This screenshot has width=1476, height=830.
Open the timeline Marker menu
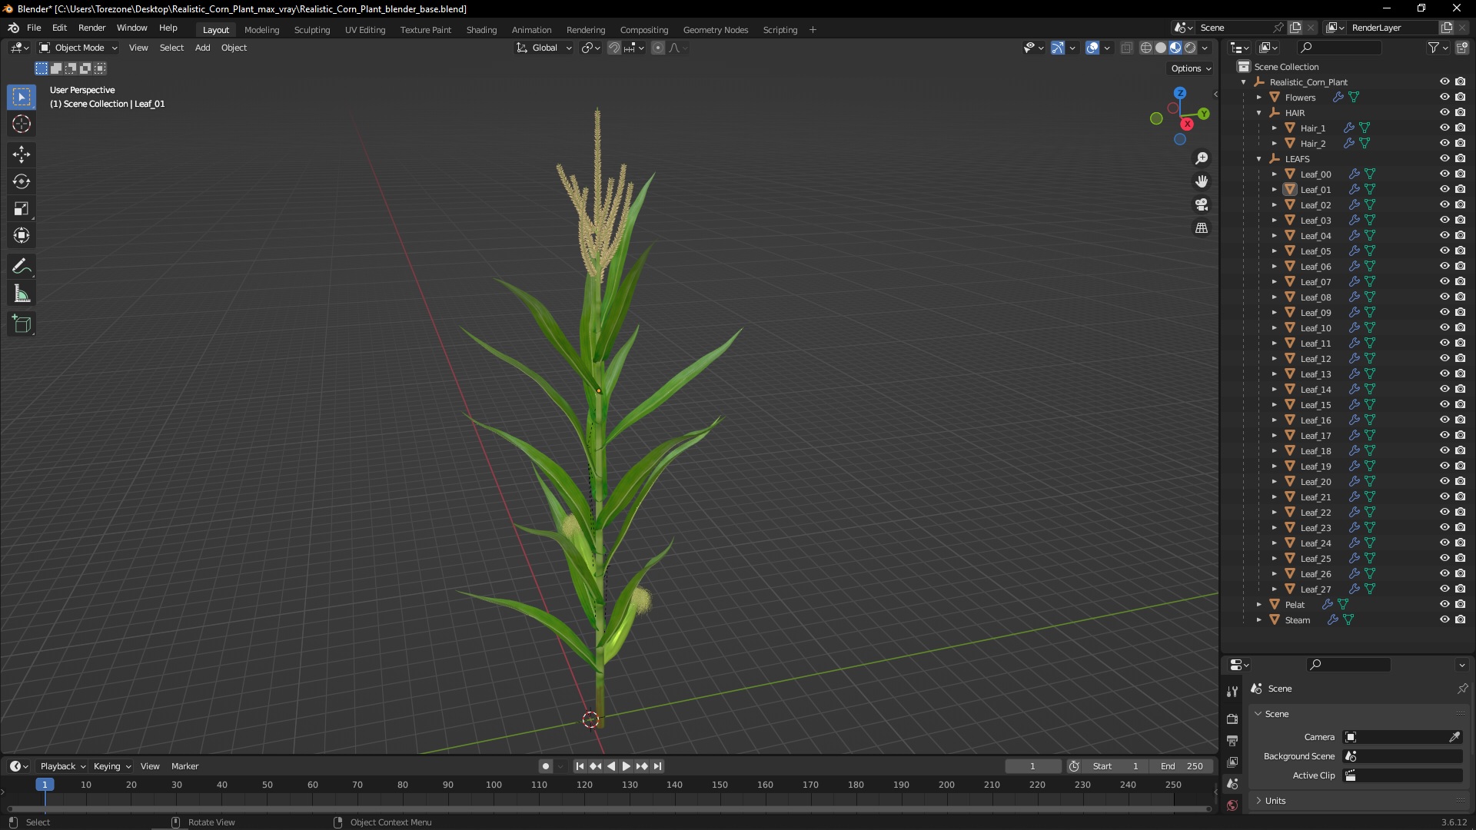point(184,766)
